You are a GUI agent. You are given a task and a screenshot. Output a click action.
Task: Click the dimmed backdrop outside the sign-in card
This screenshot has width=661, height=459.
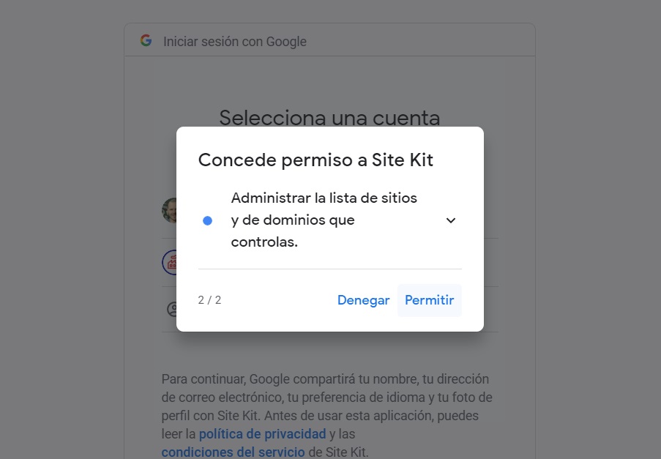point(59,211)
